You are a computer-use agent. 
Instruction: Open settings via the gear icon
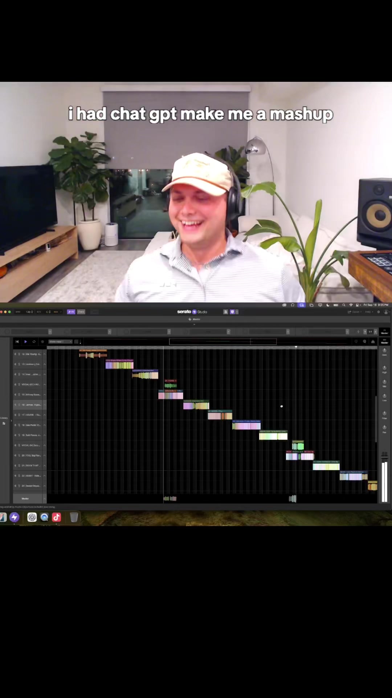point(379,312)
